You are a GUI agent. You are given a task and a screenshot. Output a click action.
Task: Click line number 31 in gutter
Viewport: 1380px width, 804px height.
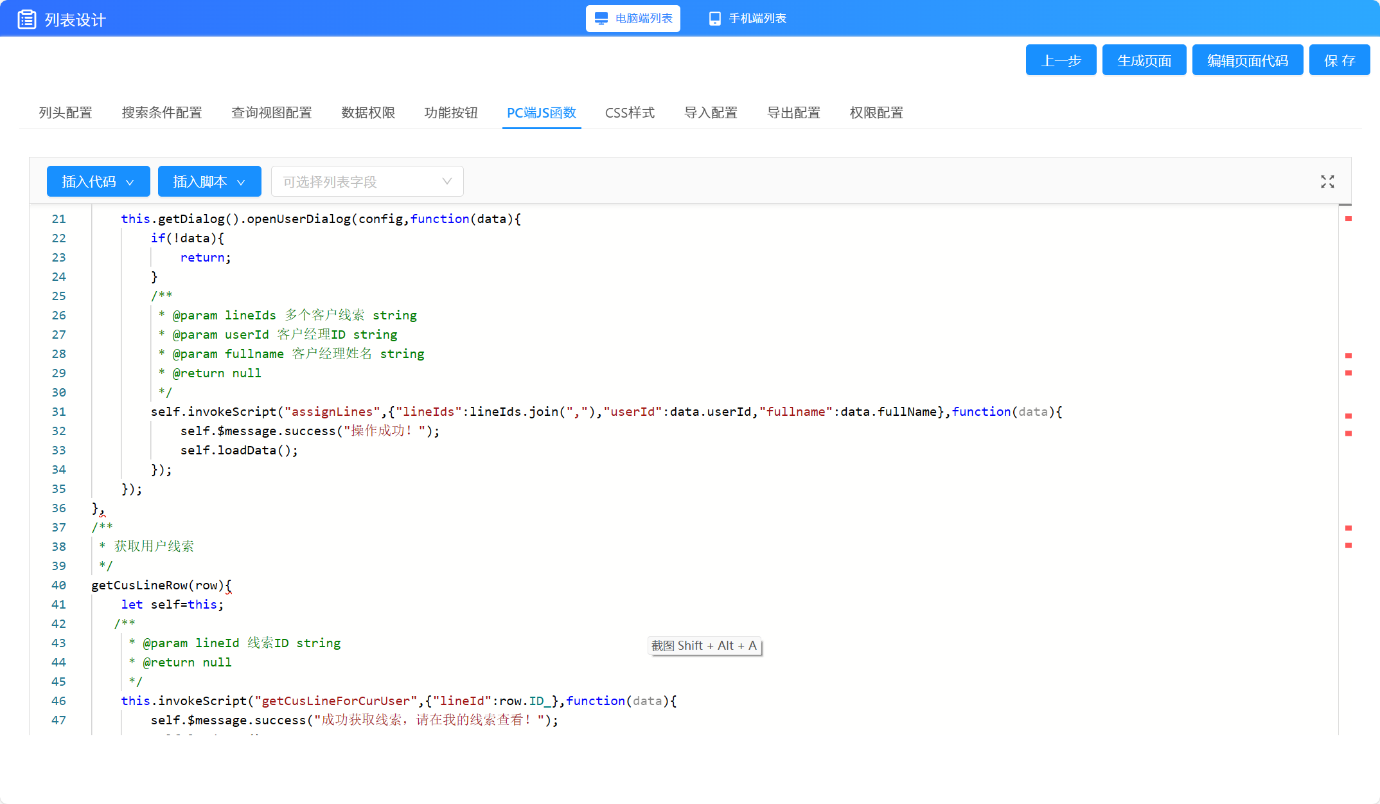(x=58, y=412)
